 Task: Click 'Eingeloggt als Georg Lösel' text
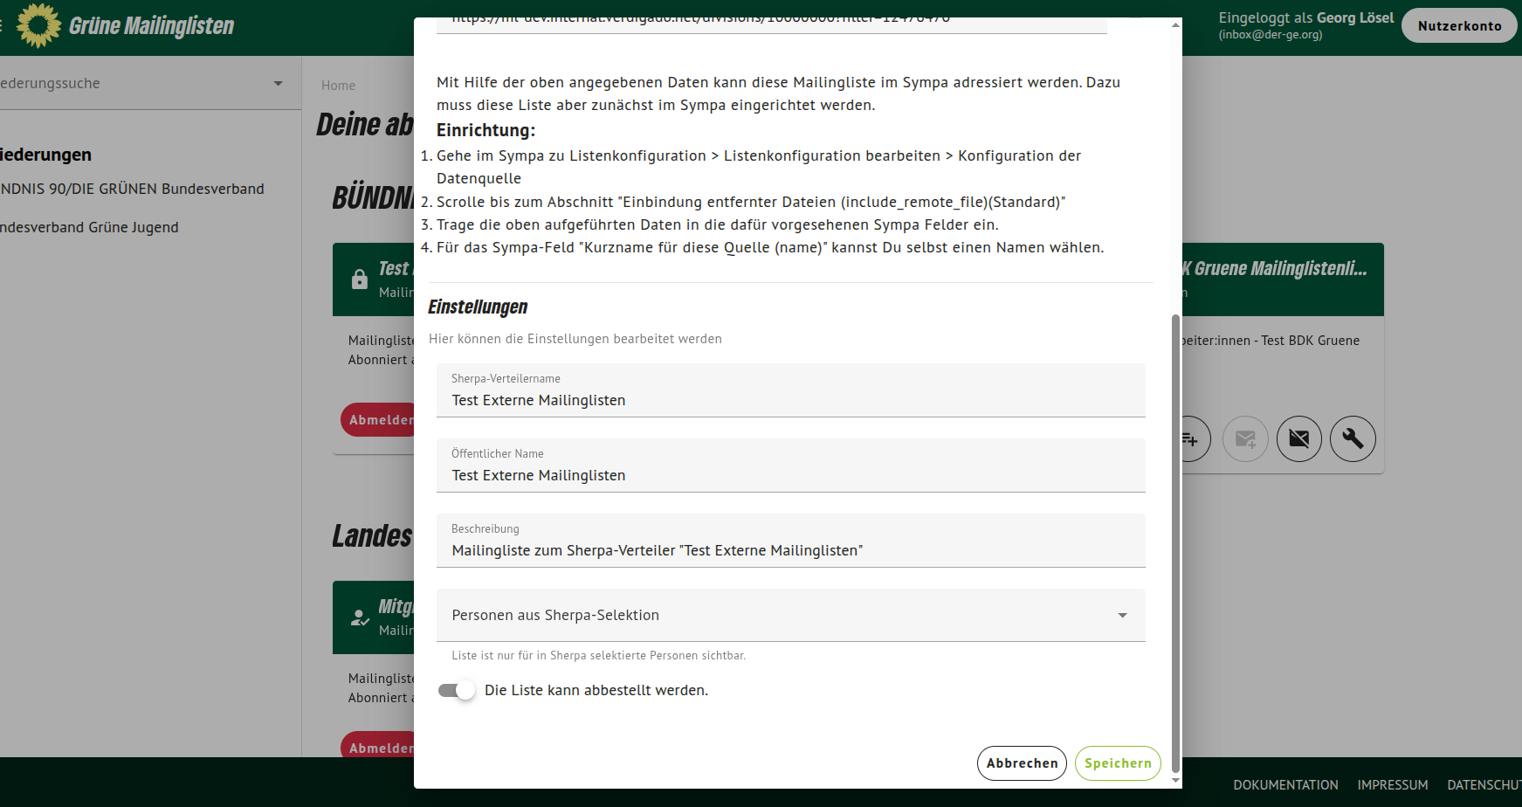[1306, 17]
